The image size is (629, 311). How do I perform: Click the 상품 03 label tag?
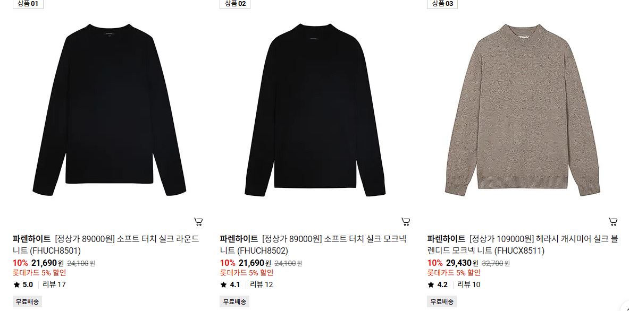pos(442,4)
